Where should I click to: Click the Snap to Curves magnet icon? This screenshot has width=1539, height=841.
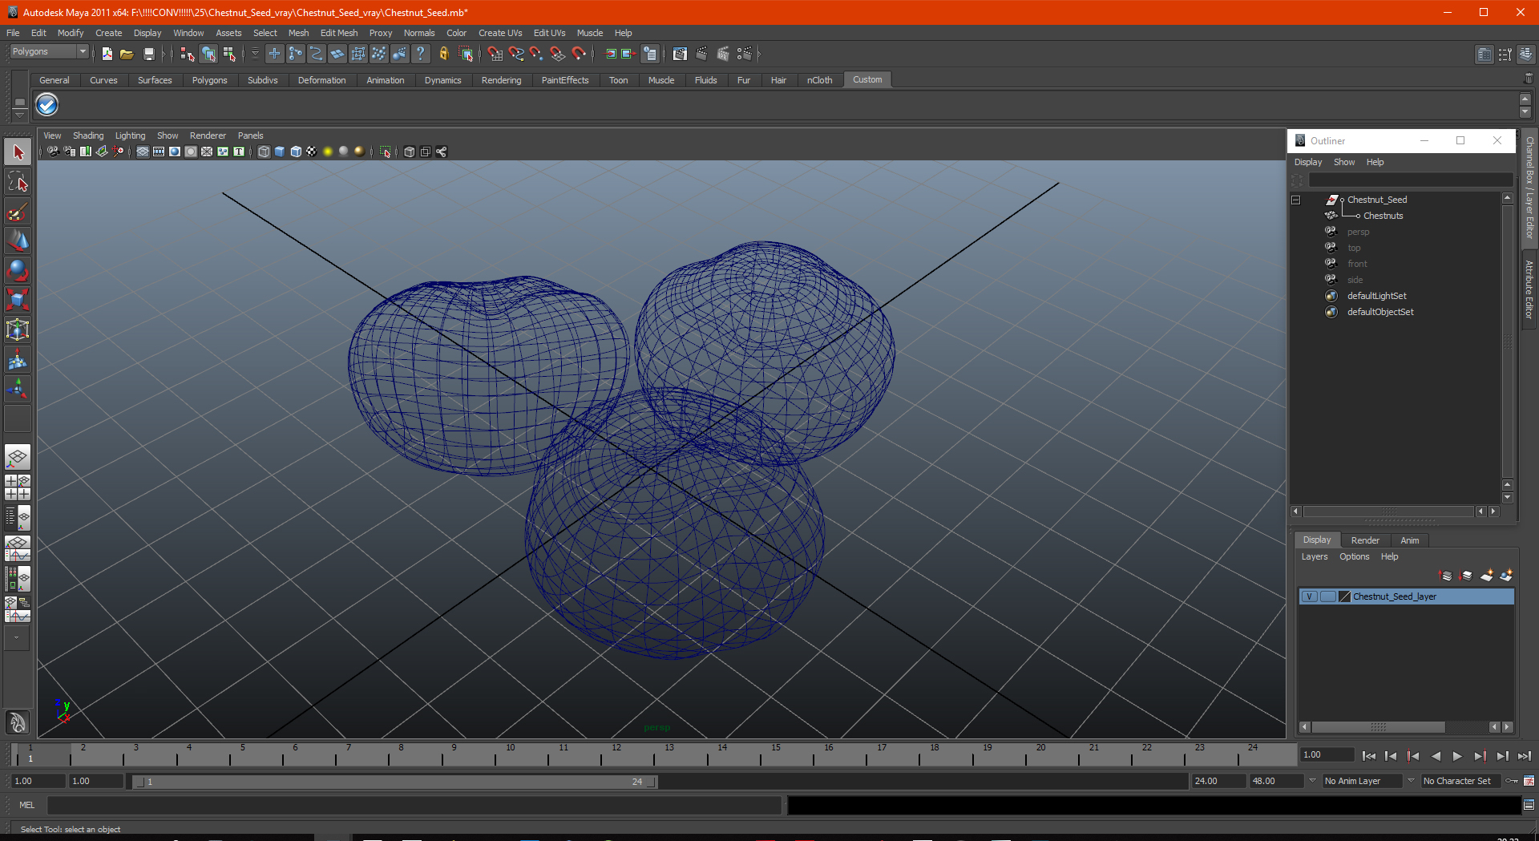tap(516, 54)
